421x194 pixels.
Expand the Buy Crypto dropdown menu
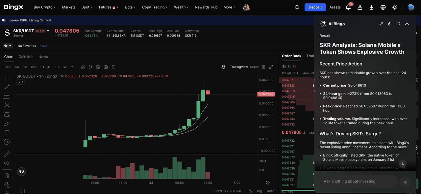point(44,7)
